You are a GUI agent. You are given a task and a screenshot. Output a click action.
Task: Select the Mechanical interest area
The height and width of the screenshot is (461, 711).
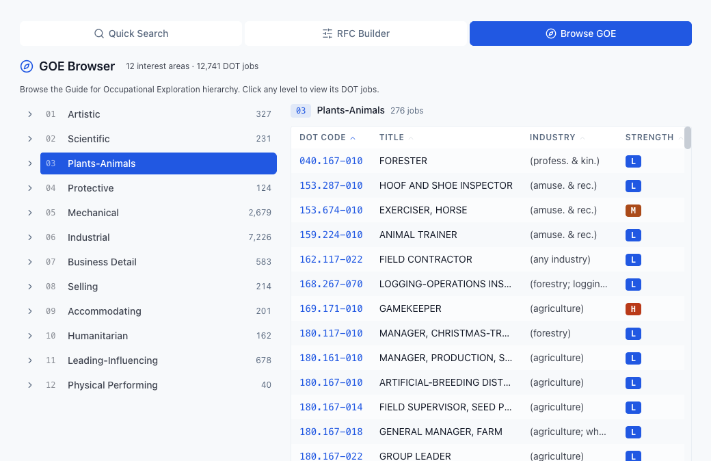click(x=158, y=213)
